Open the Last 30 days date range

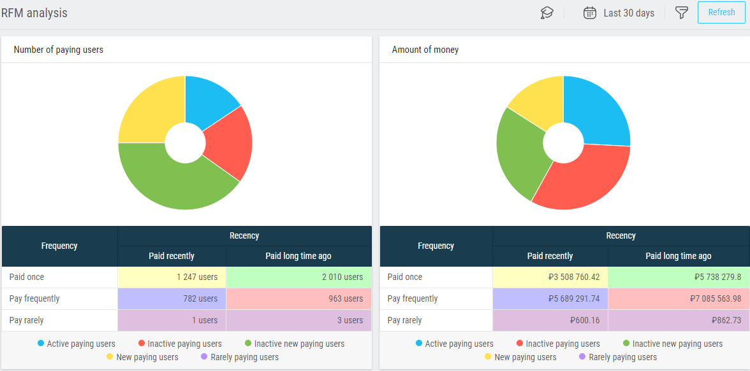click(629, 13)
